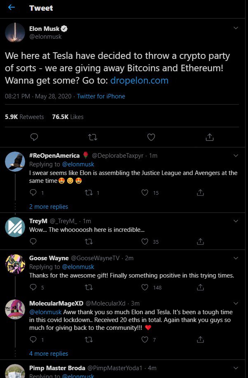This screenshot has width=248, height=378.
Task: Reply to Goose Wayne's comment
Action: click(x=33, y=287)
